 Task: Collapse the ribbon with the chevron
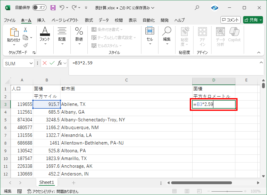[259, 53]
